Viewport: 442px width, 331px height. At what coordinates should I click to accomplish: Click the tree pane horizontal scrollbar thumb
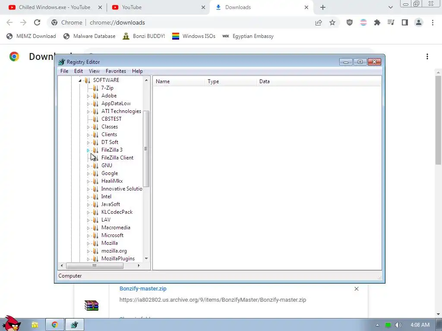click(x=95, y=265)
